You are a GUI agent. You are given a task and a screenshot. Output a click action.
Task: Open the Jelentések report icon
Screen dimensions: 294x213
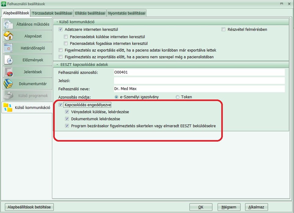click(8, 72)
